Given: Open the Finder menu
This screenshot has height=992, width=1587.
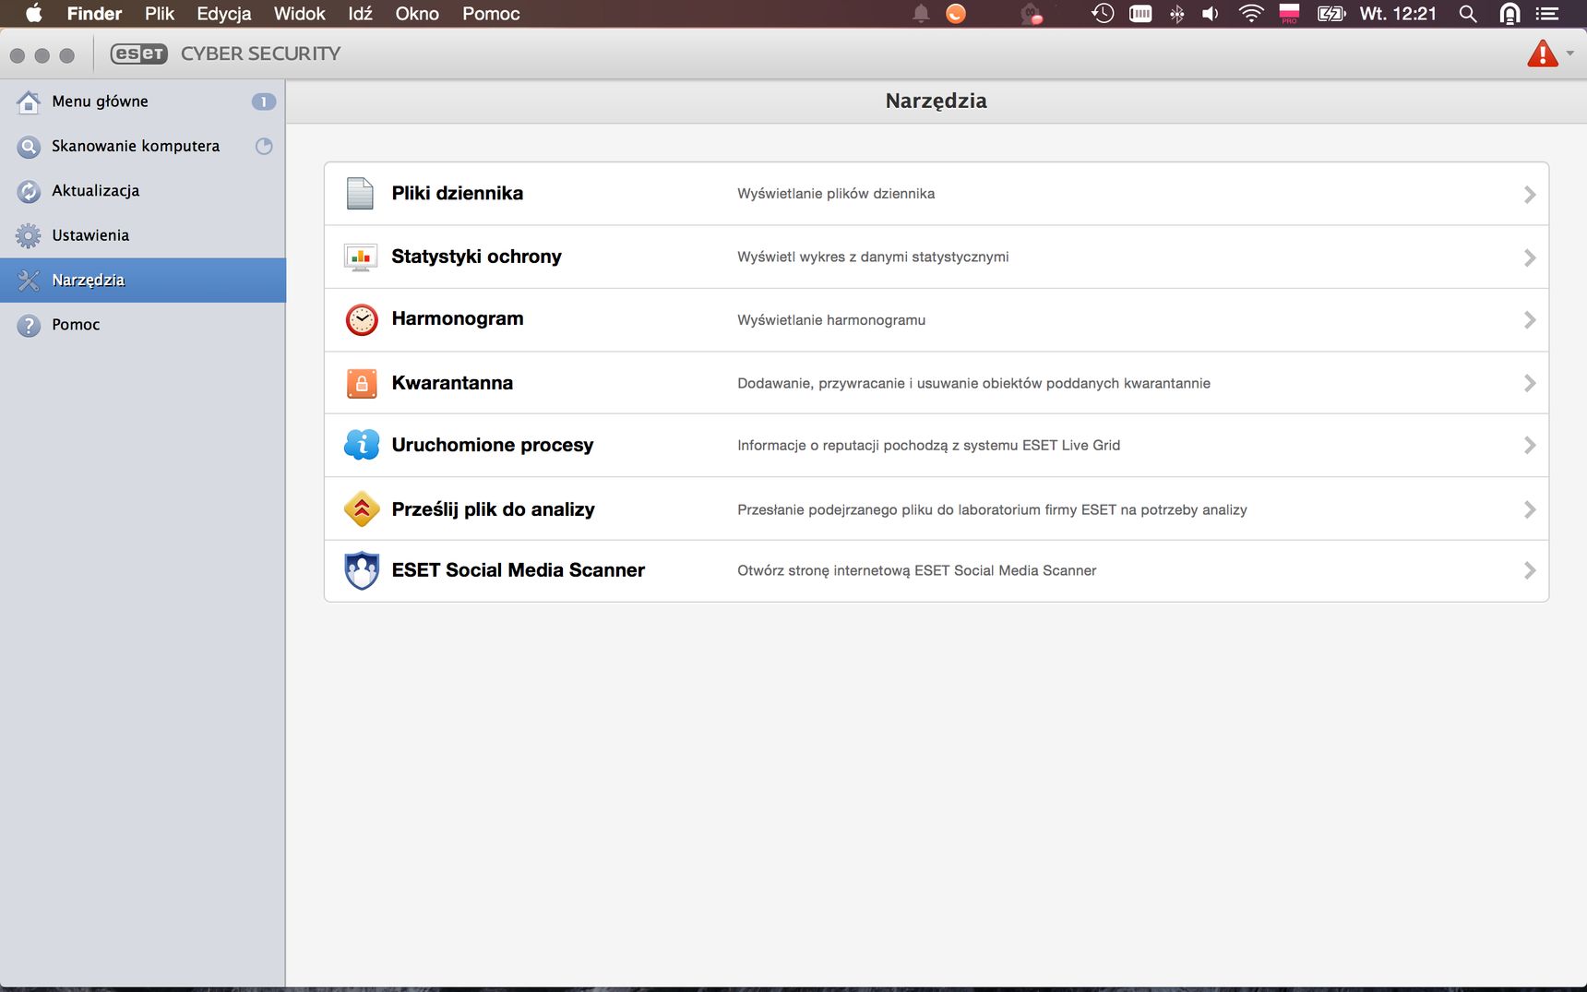Looking at the screenshot, I should (x=94, y=13).
